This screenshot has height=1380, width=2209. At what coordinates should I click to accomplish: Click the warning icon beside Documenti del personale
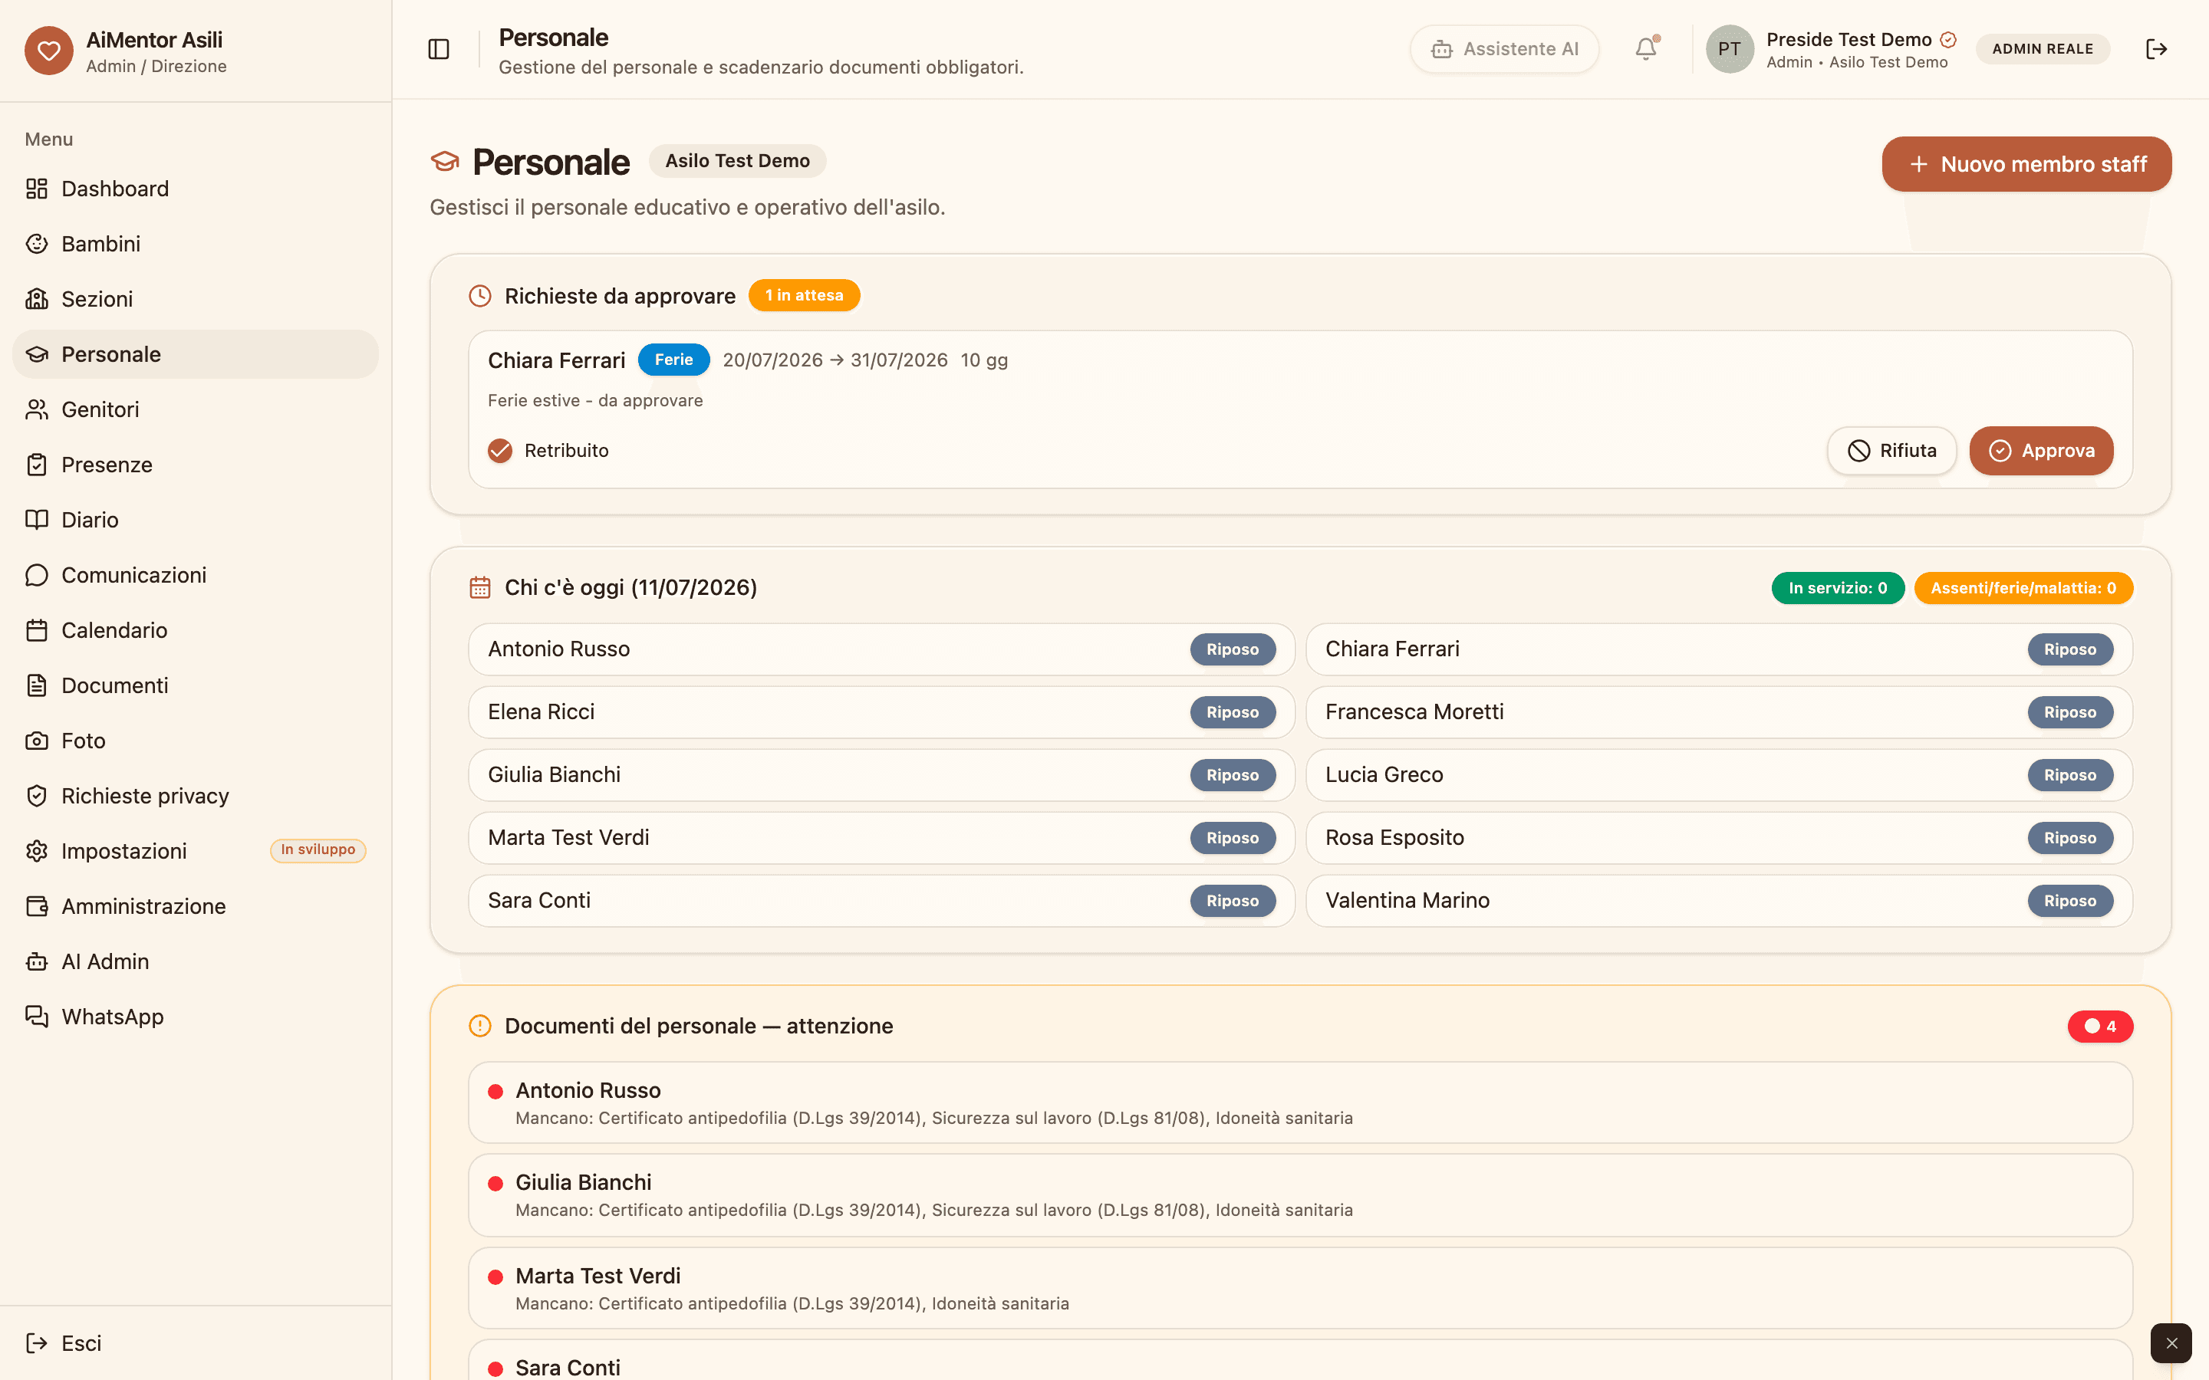(x=480, y=1026)
